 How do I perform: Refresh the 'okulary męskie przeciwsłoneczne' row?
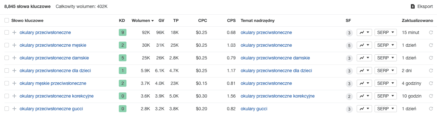[x=431, y=83]
